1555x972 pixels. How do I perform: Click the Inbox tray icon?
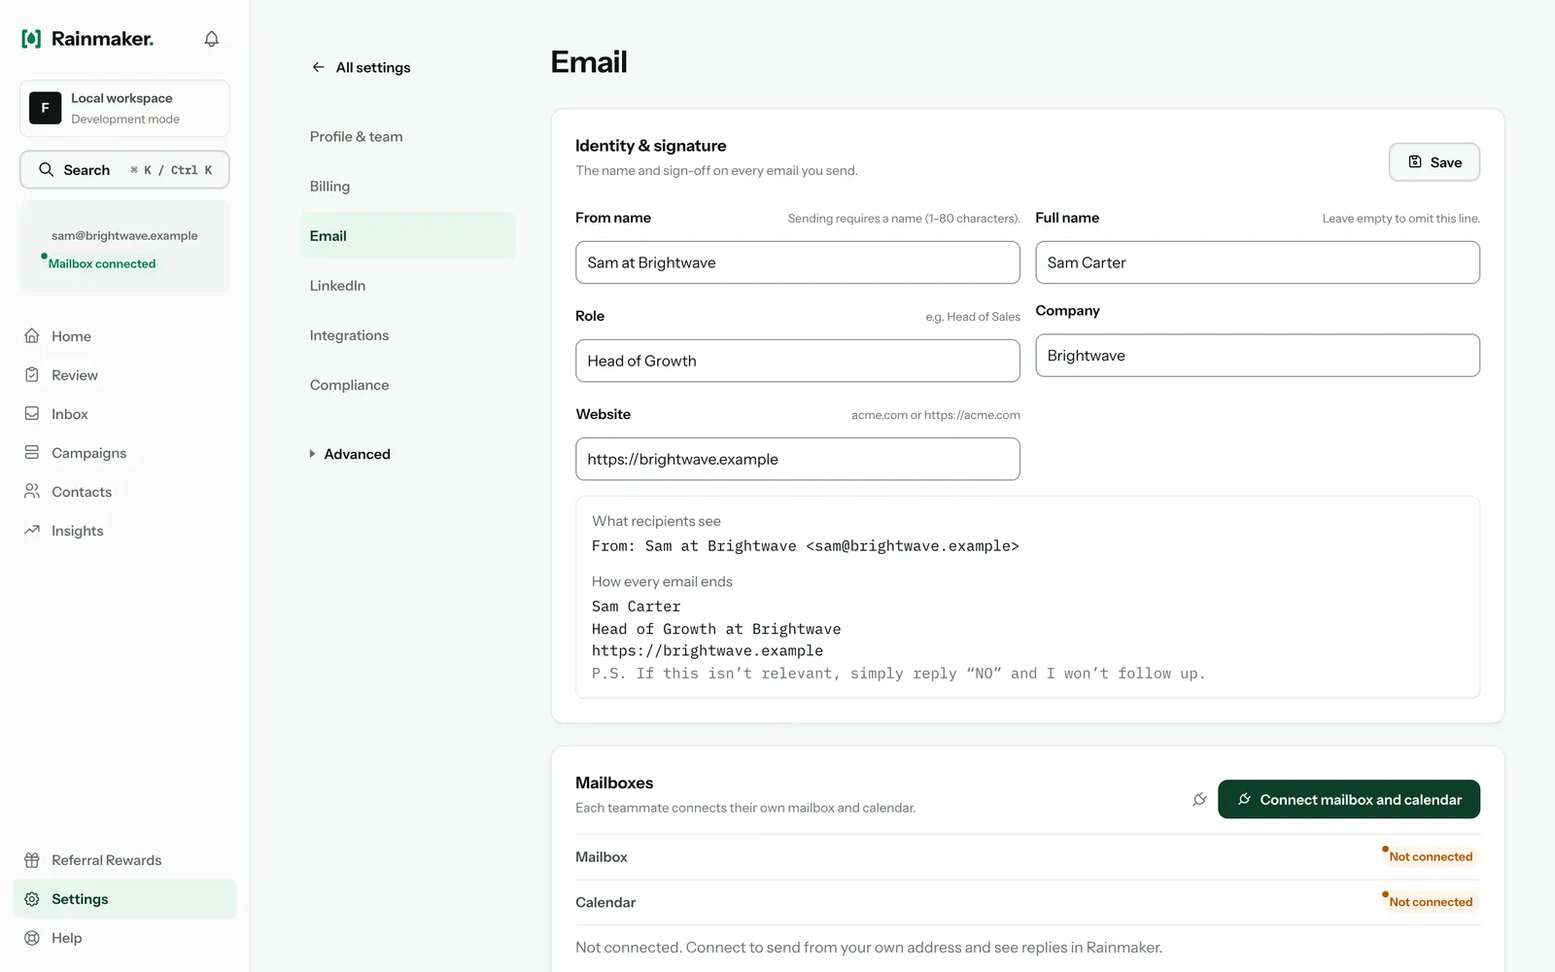click(x=32, y=413)
